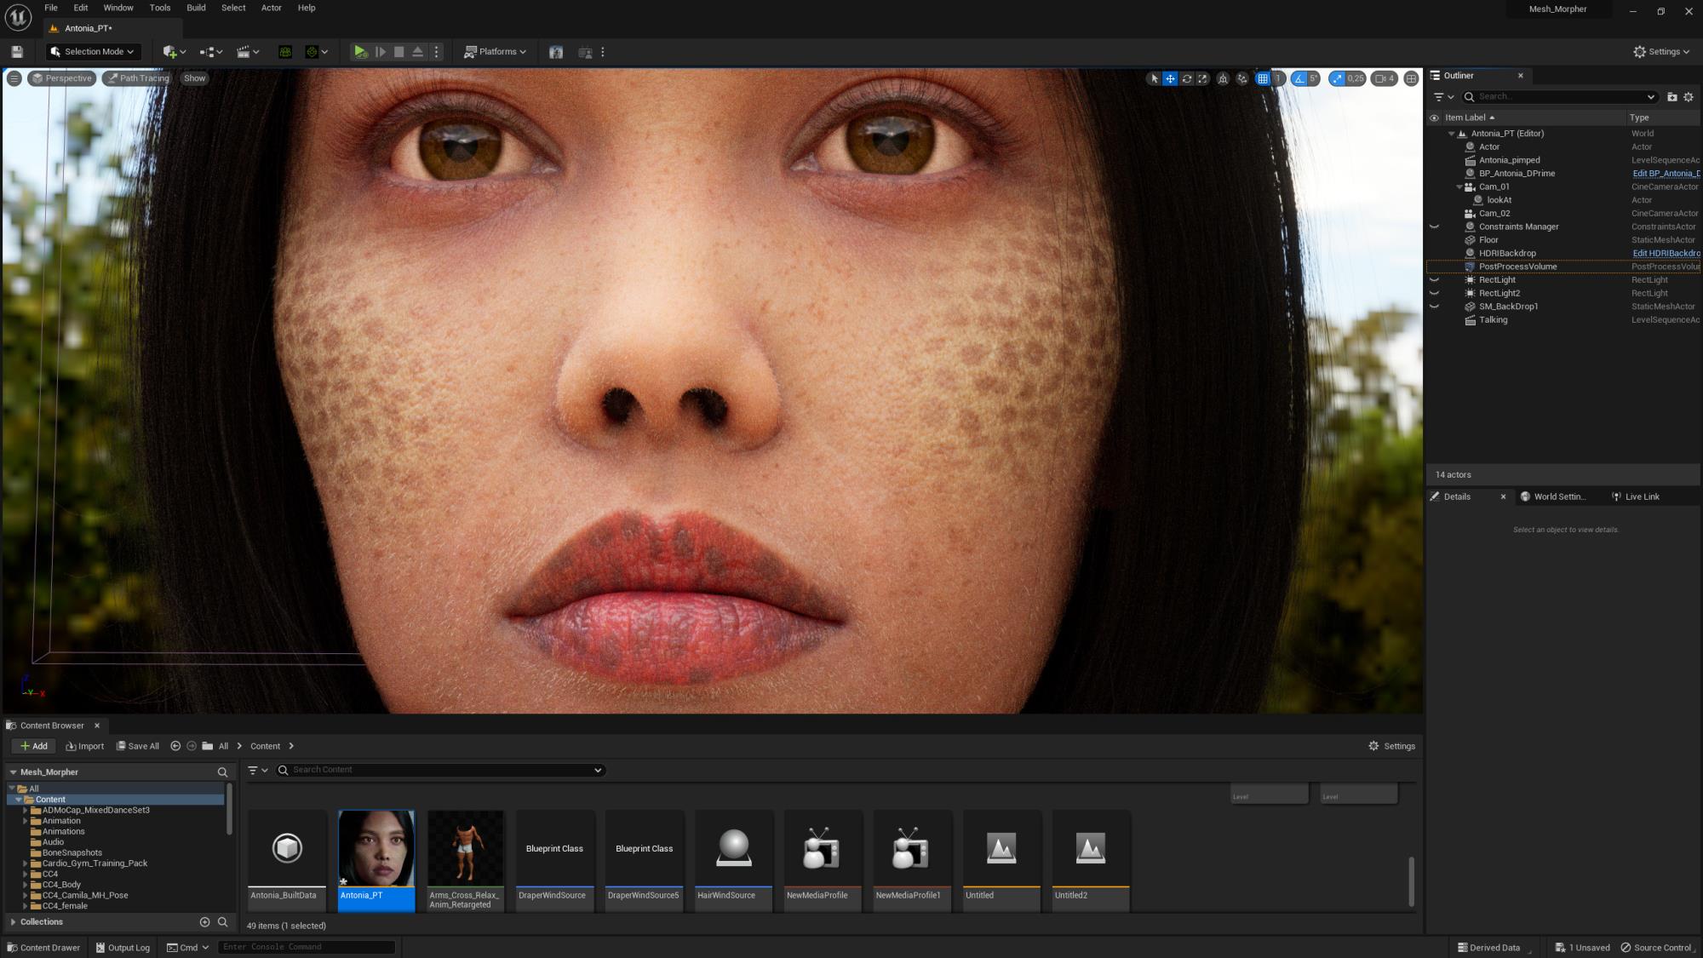1703x958 pixels.
Task: Activate the Scale gizmo tool
Action: pyautogui.click(x=1202, y=78)
